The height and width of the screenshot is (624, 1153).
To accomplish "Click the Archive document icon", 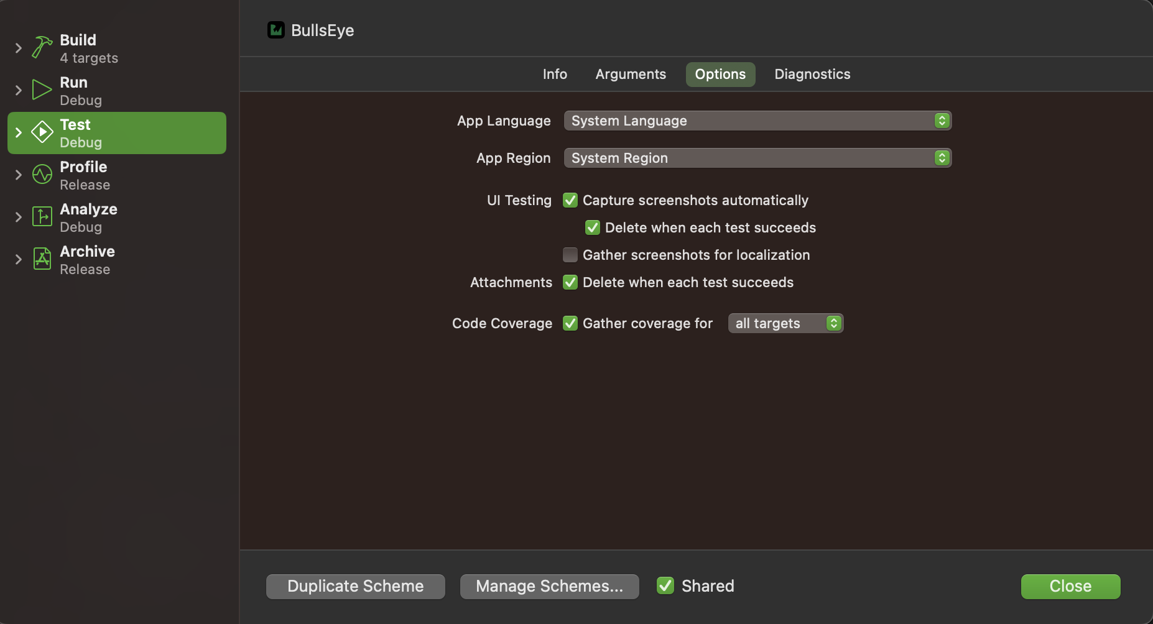I will click(x=42, y=259).
